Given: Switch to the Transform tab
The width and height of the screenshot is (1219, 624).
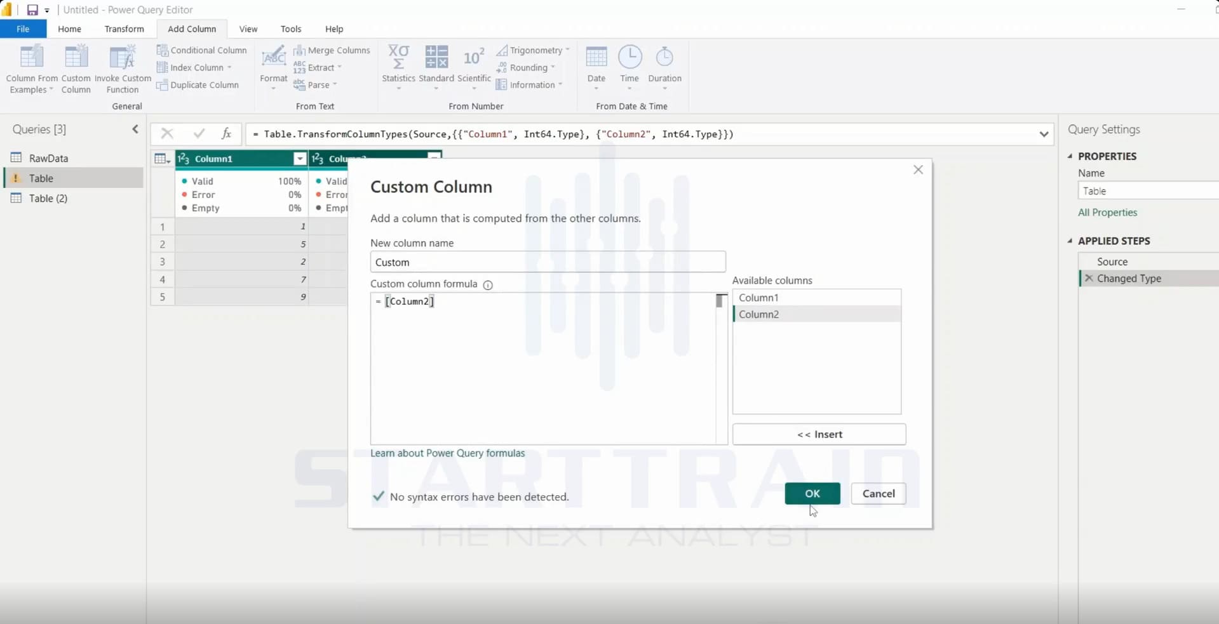Looking at the screenshot, I should (x=124, y=29).
